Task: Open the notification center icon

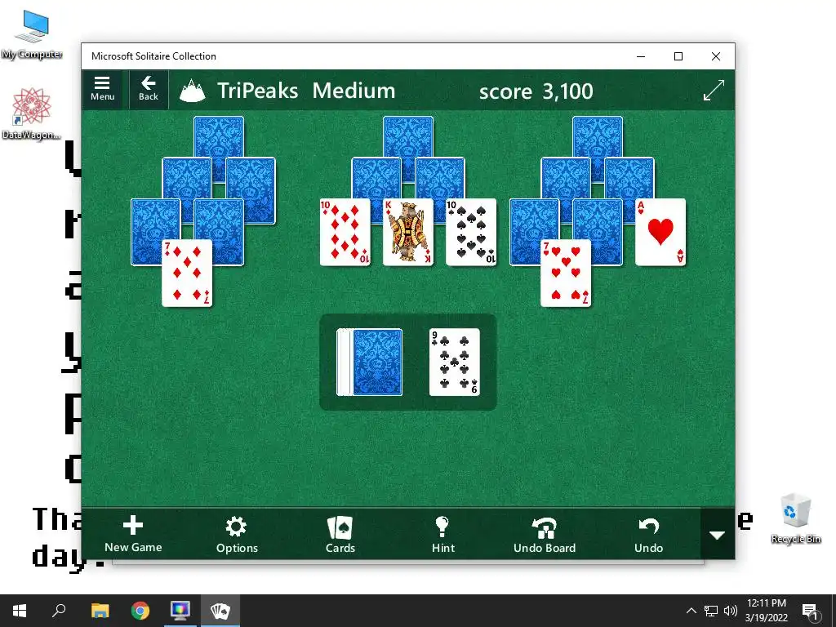Action: 811,611
